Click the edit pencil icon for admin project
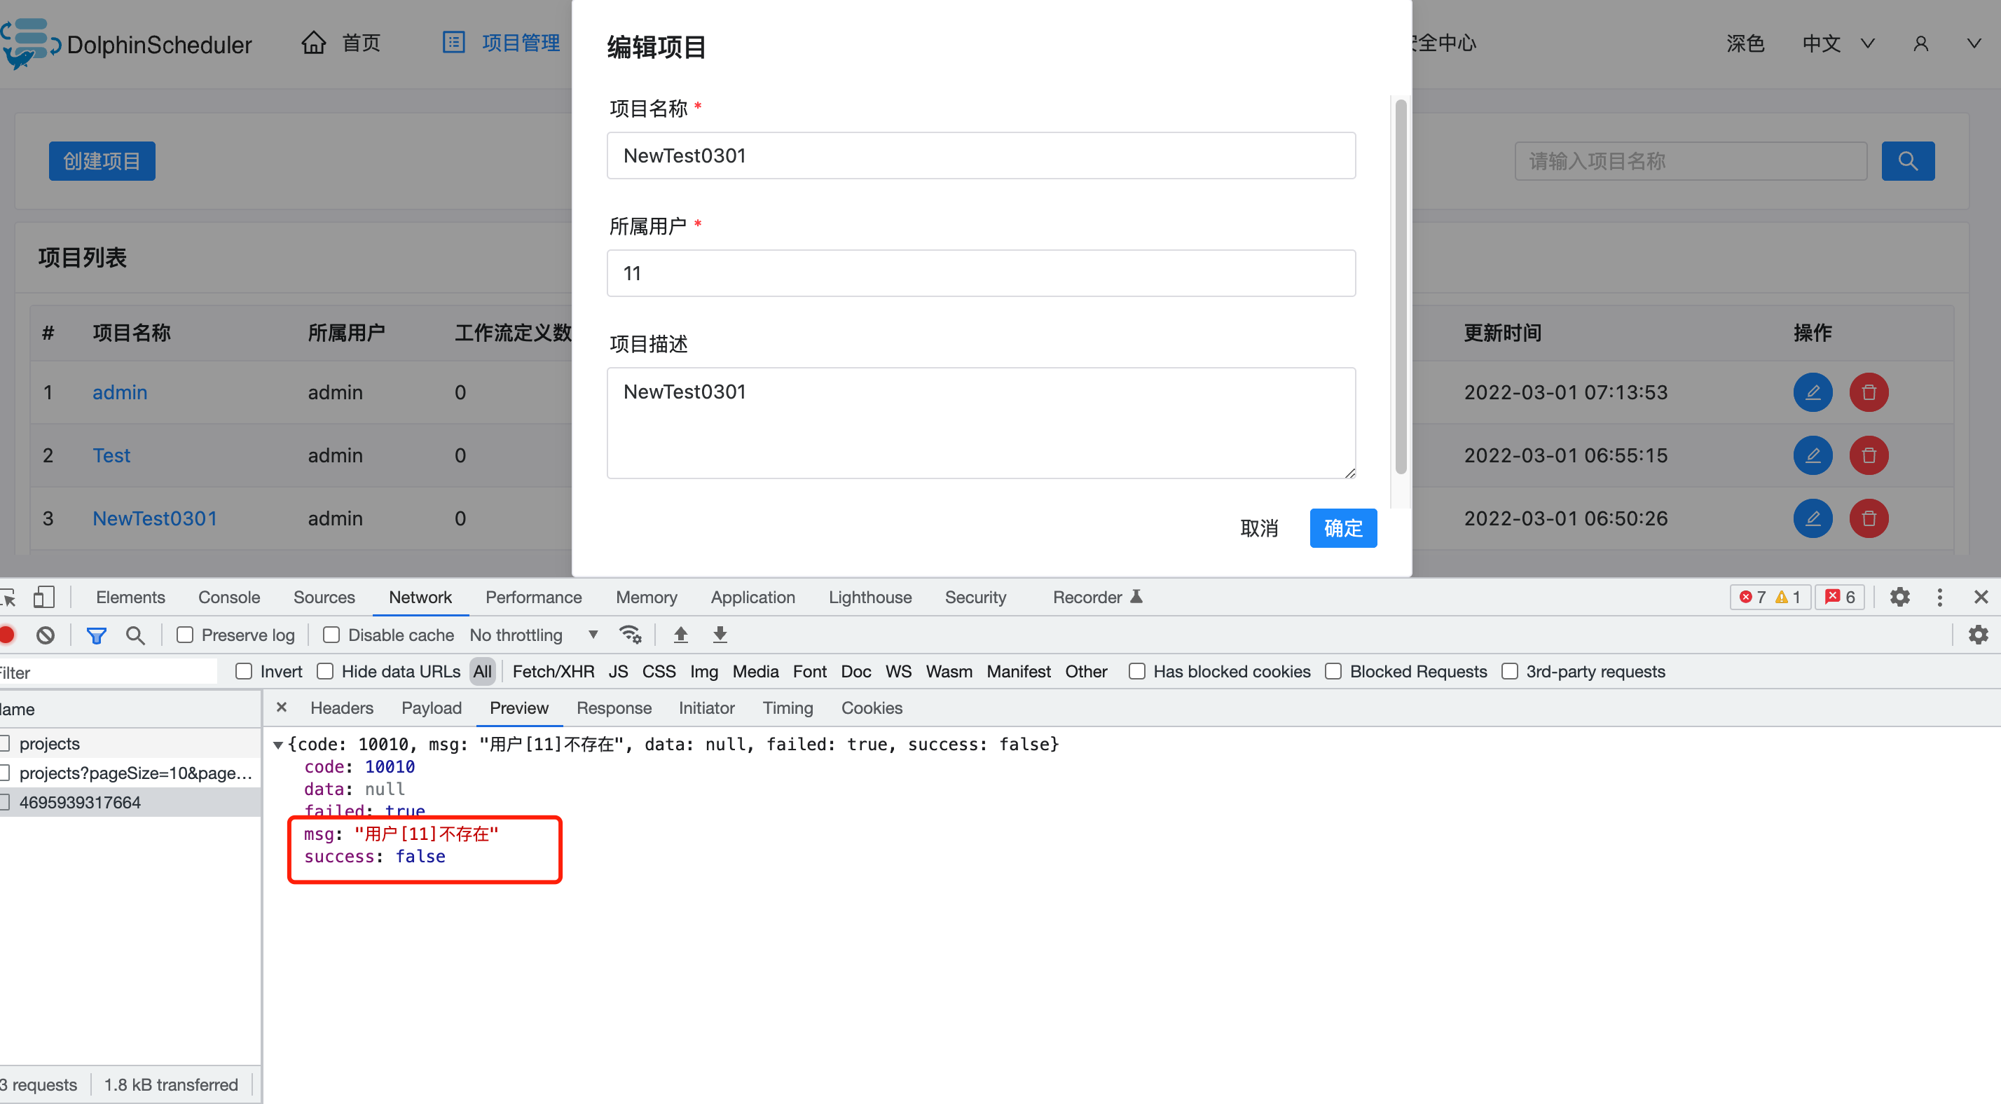 coord(1813,392)
